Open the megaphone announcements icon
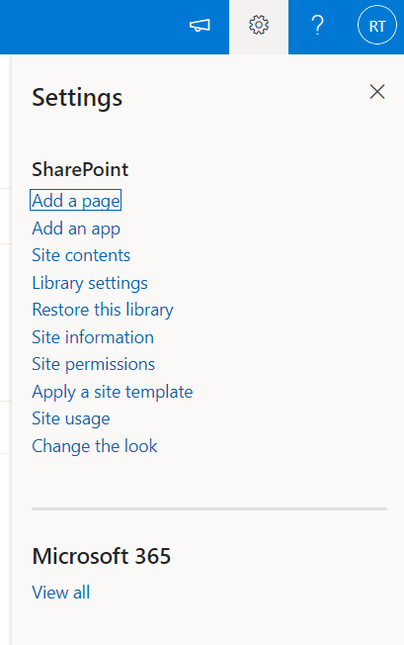Screen dimensions: 404x645 200,26
